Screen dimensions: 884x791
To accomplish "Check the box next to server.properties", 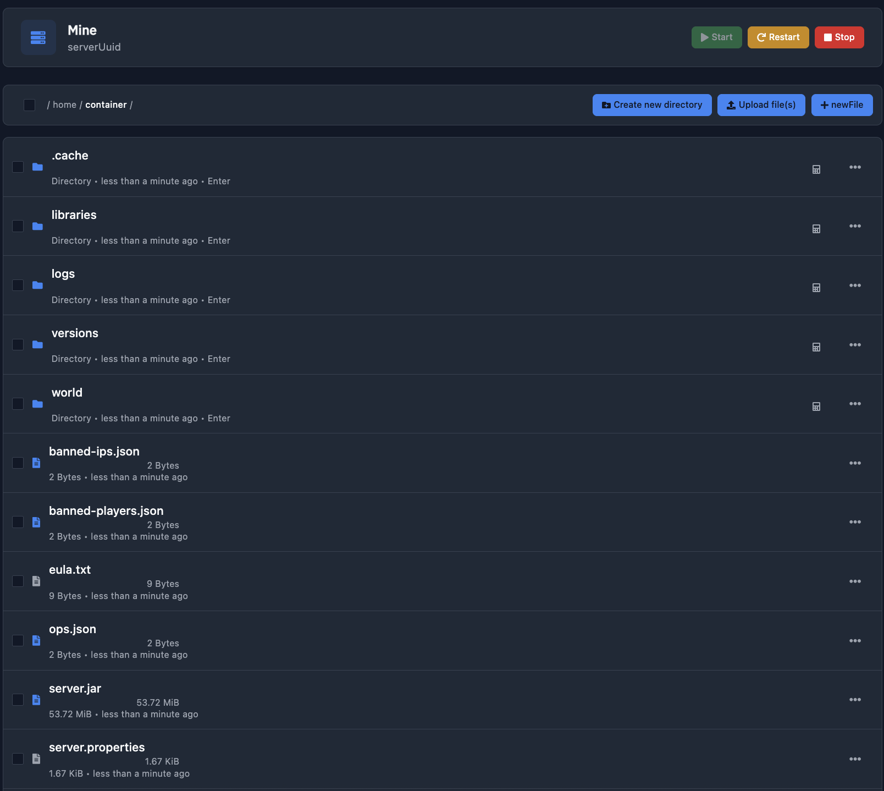I will click(x=18, y=759).
